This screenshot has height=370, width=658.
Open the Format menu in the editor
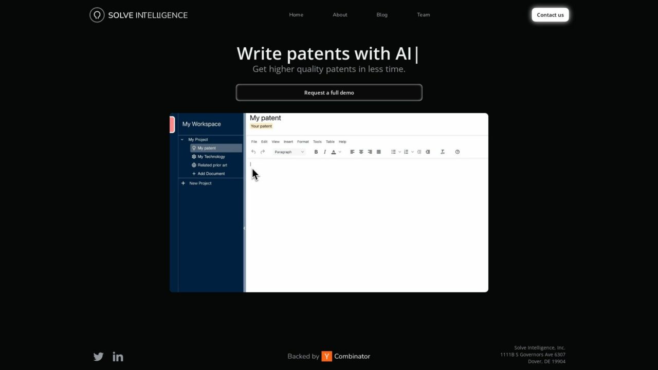[303, 141]
